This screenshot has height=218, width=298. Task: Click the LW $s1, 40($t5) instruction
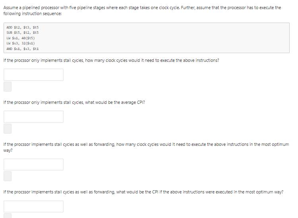tap(21, 38)
